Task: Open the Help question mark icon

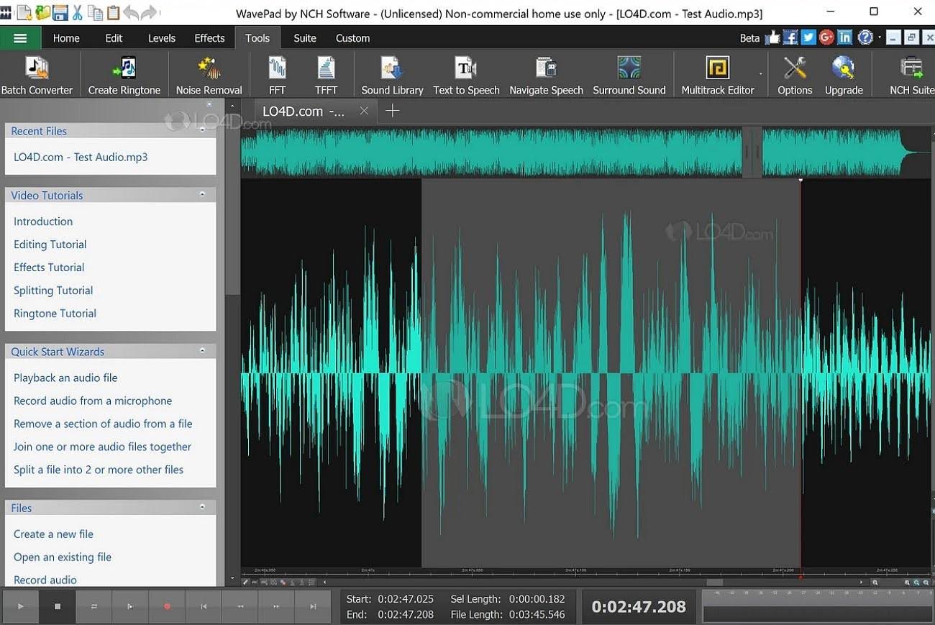Action: (x=865, y=37)
